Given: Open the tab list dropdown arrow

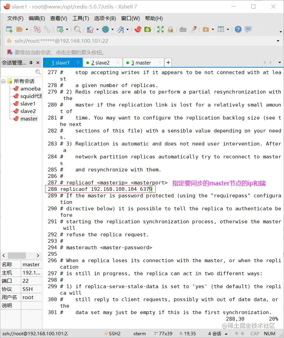Looking at the screenshot, I should (x=280, y=62).
